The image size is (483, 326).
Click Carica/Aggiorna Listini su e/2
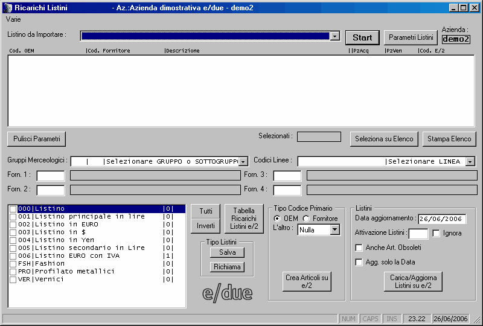414,281
